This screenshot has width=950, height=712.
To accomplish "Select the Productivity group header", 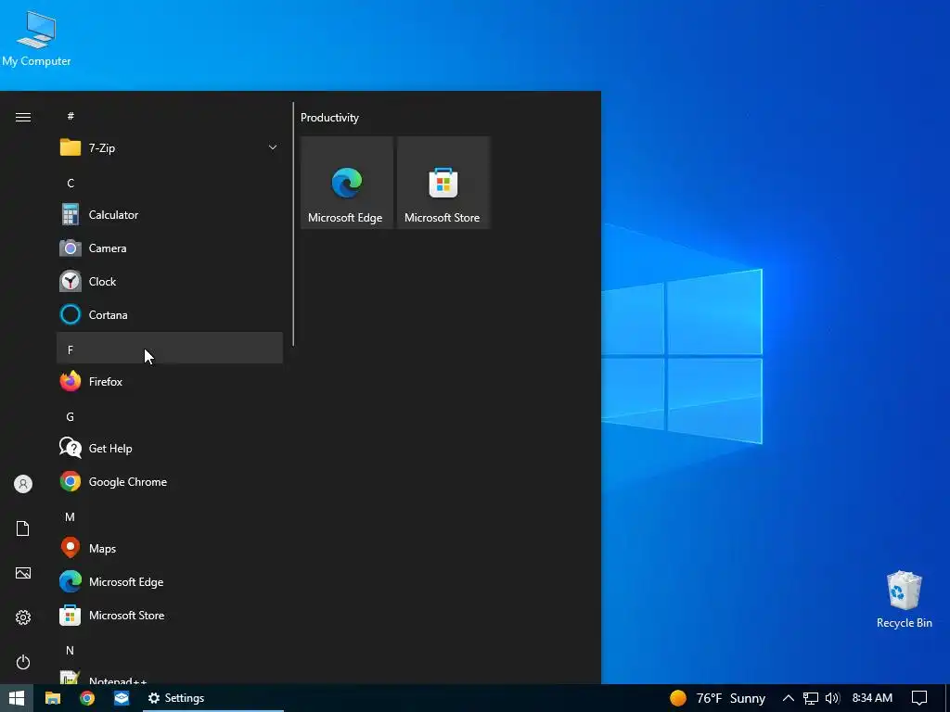I will click(329, 118).
